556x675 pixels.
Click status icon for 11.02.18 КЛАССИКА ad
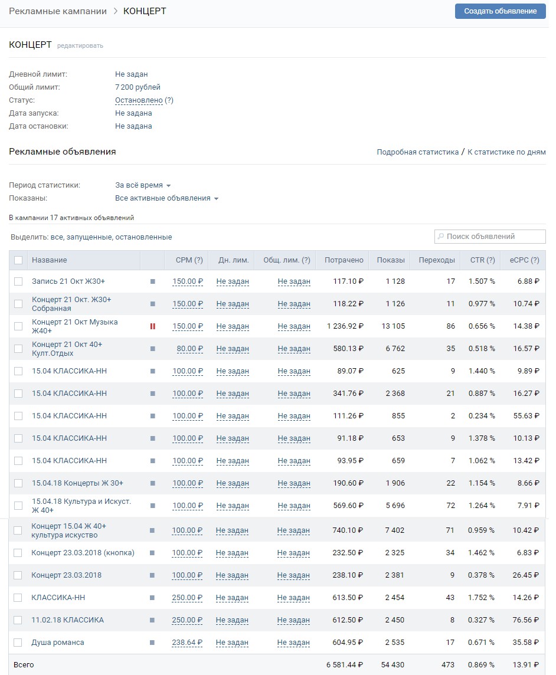pyautogui.click(x=152, y=620)
